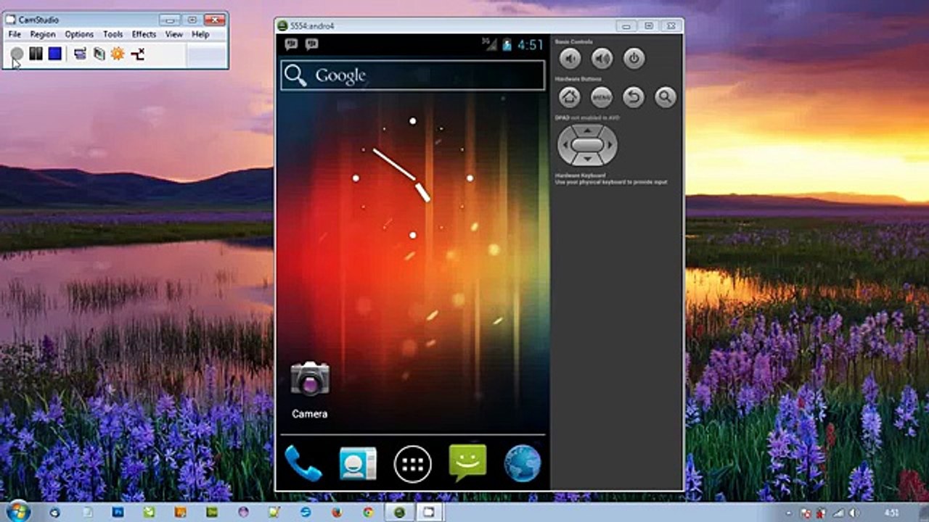The height and width of the screenshot is (522, 929).
Task: Open Windows Start menu orb
Action: pyautogui.click(x=17, y=510)
